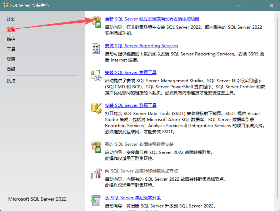Viewport: 280px width, 211px height.
Task: Click 安装 SQL Server 管理工具 link
Action: 131,73
